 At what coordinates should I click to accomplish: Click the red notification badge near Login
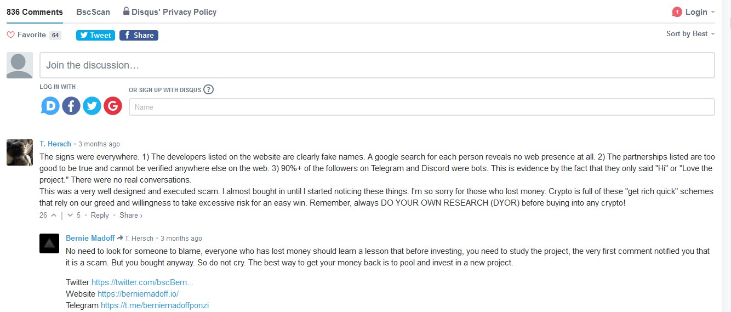677,12
